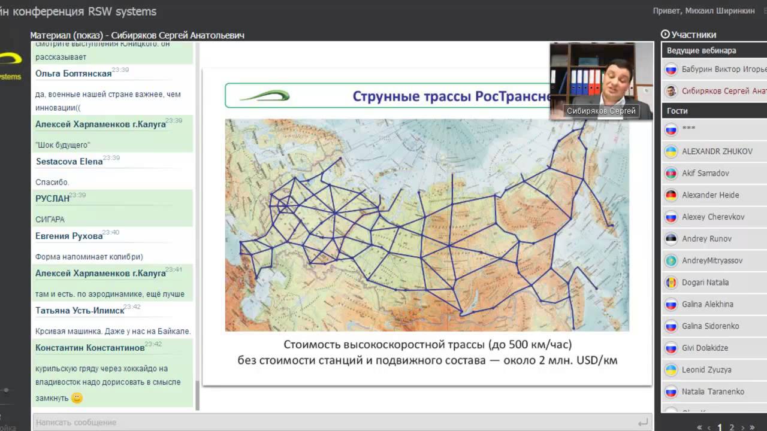This screenshot has height=431, width=767.
Task: Click the Estonian flag next to Andrey Runov
Action: pyautogui.click(x=671, y=239)
